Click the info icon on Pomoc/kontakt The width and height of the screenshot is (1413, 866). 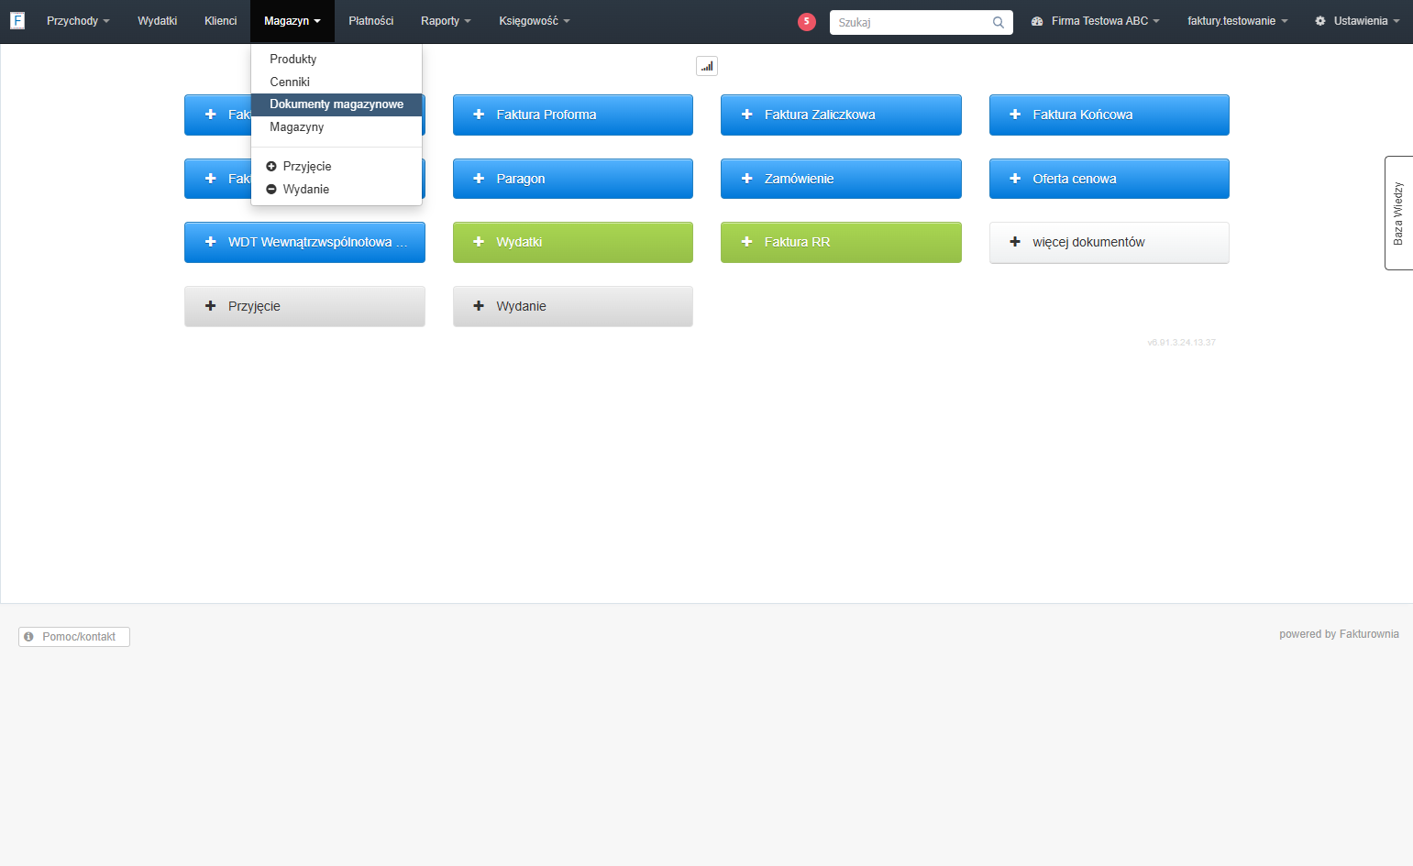pyautogui.click(x=28, y=636)
